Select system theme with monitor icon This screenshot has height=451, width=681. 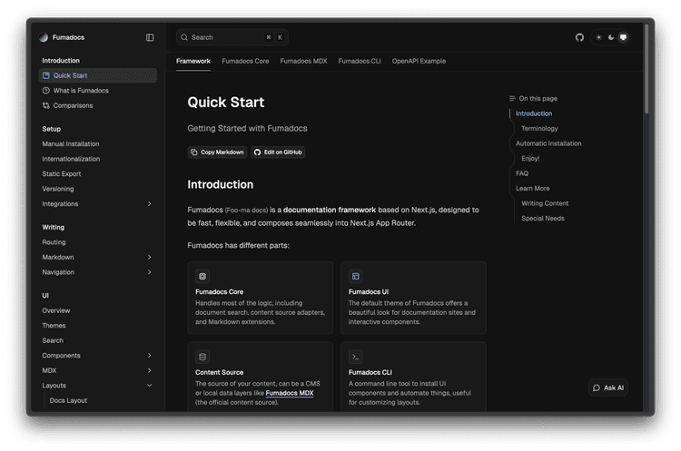[x=623, y=37]
